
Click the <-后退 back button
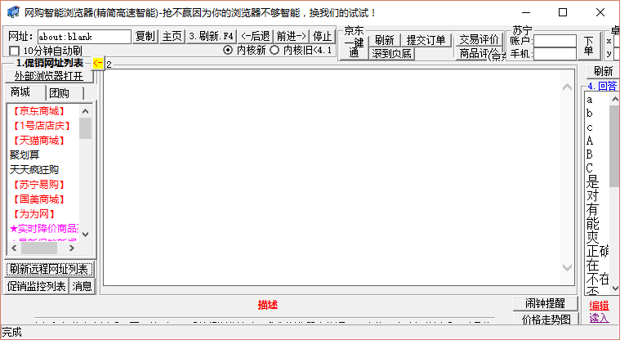pos(256,36)
